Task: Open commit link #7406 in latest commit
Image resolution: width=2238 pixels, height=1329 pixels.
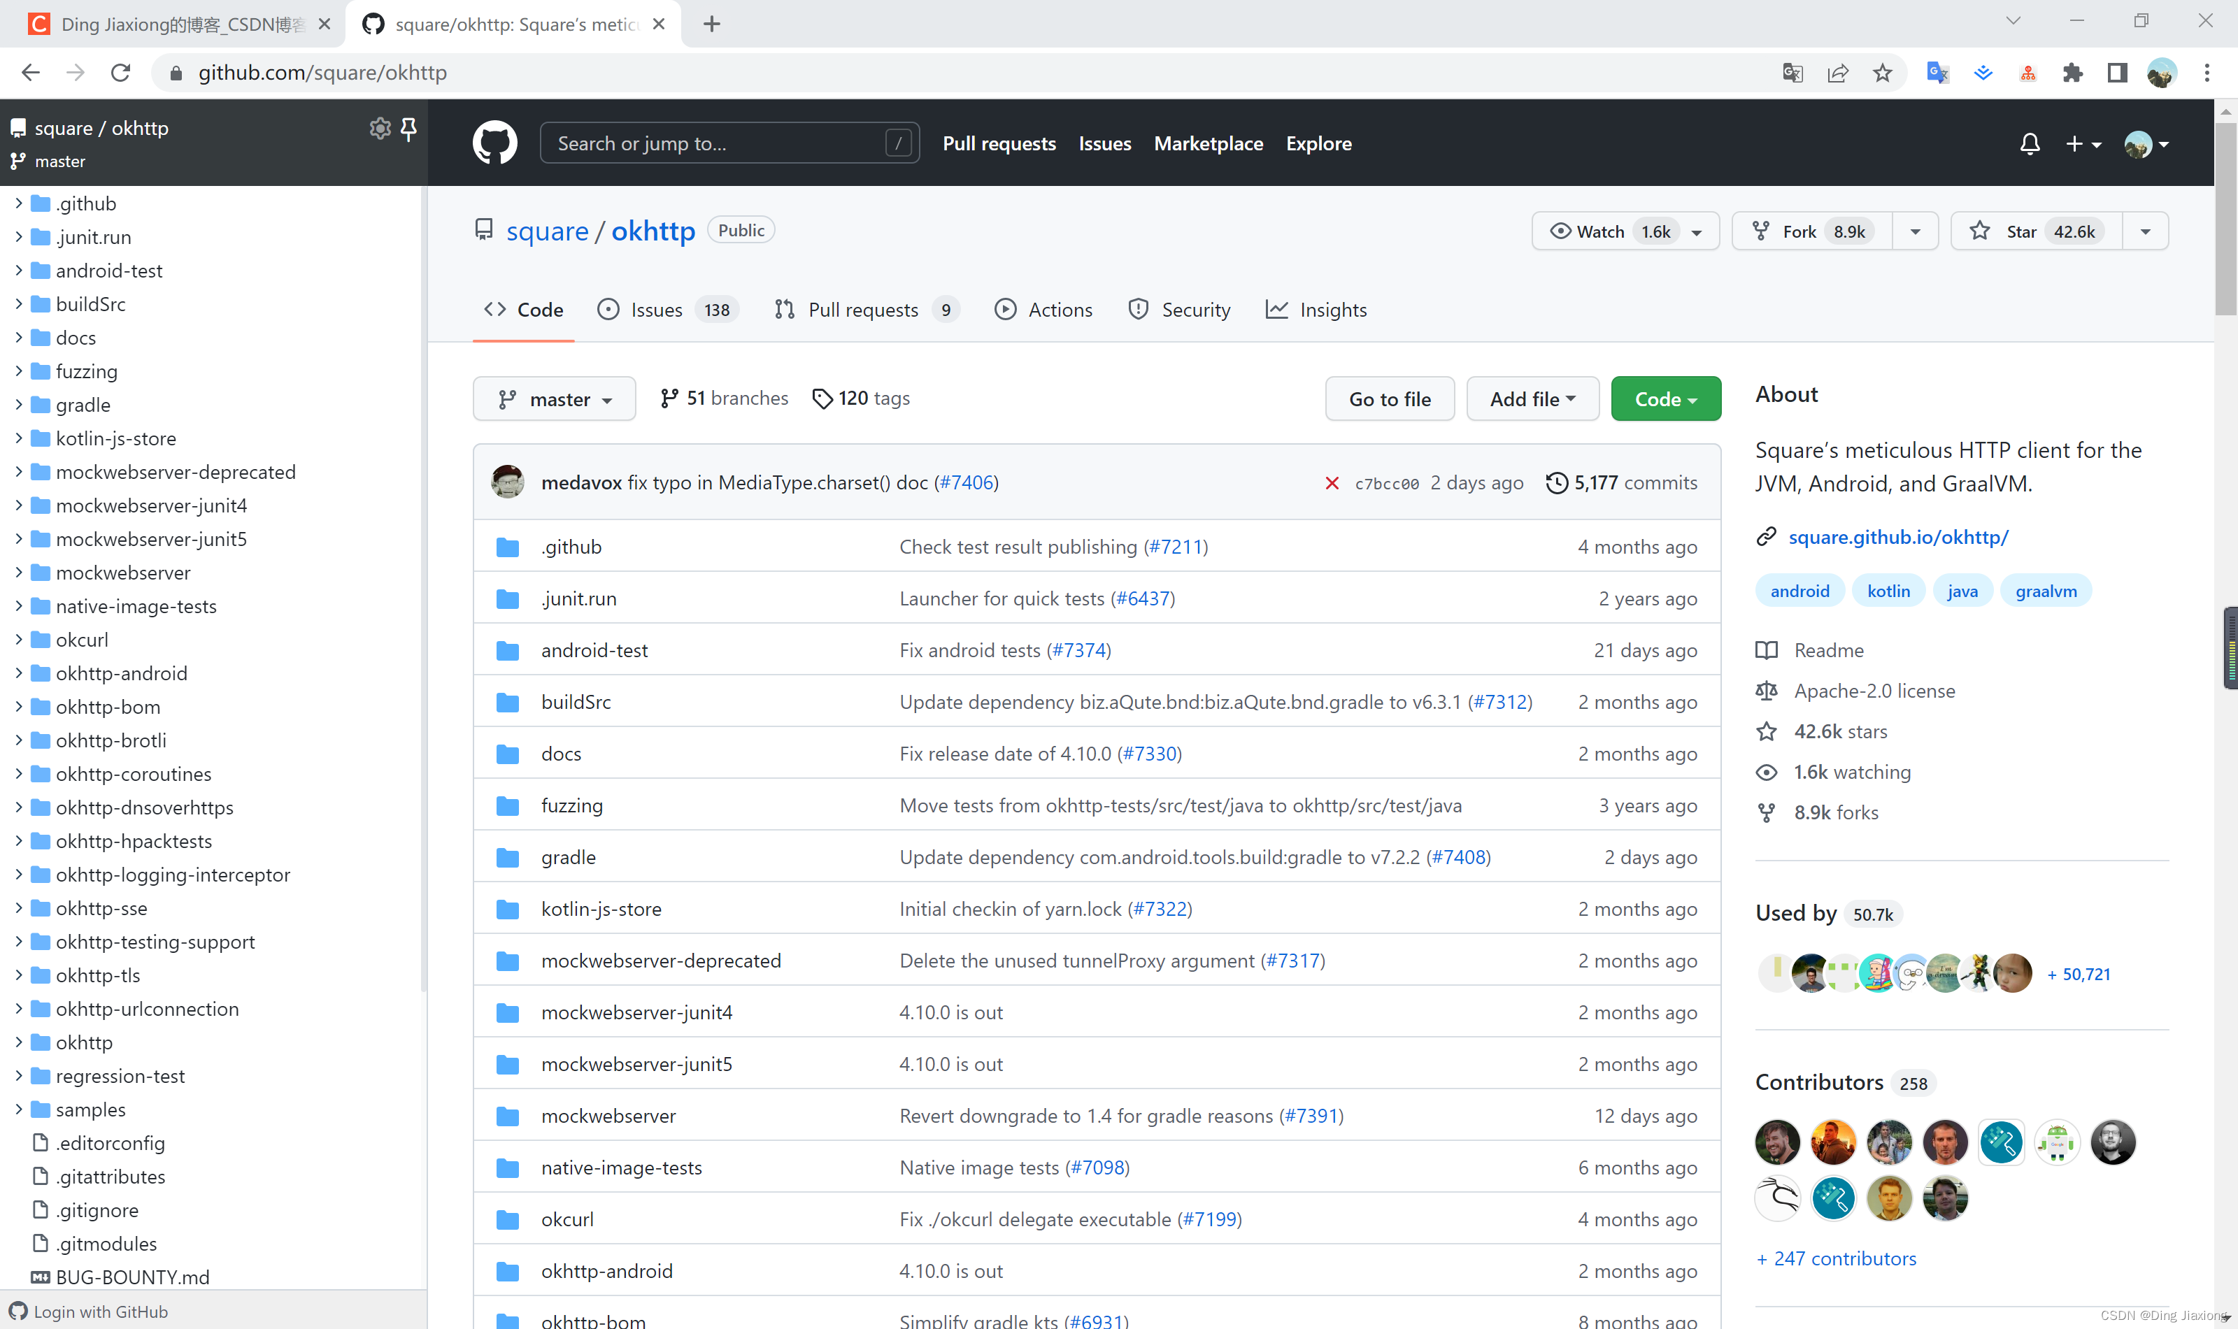Action: 967,482
